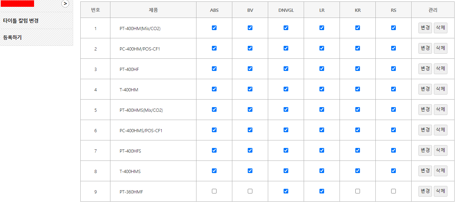Edit T-400HM row with 변경
This screenshot has width=460, height=206.
click(x=425, y=89)
